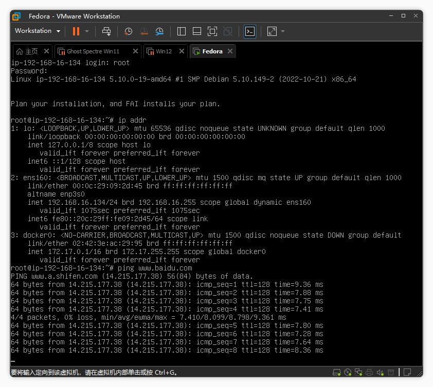Click the CD/DVD drive status icon
This screenshot has height=387, width=433.
(348, 372)
